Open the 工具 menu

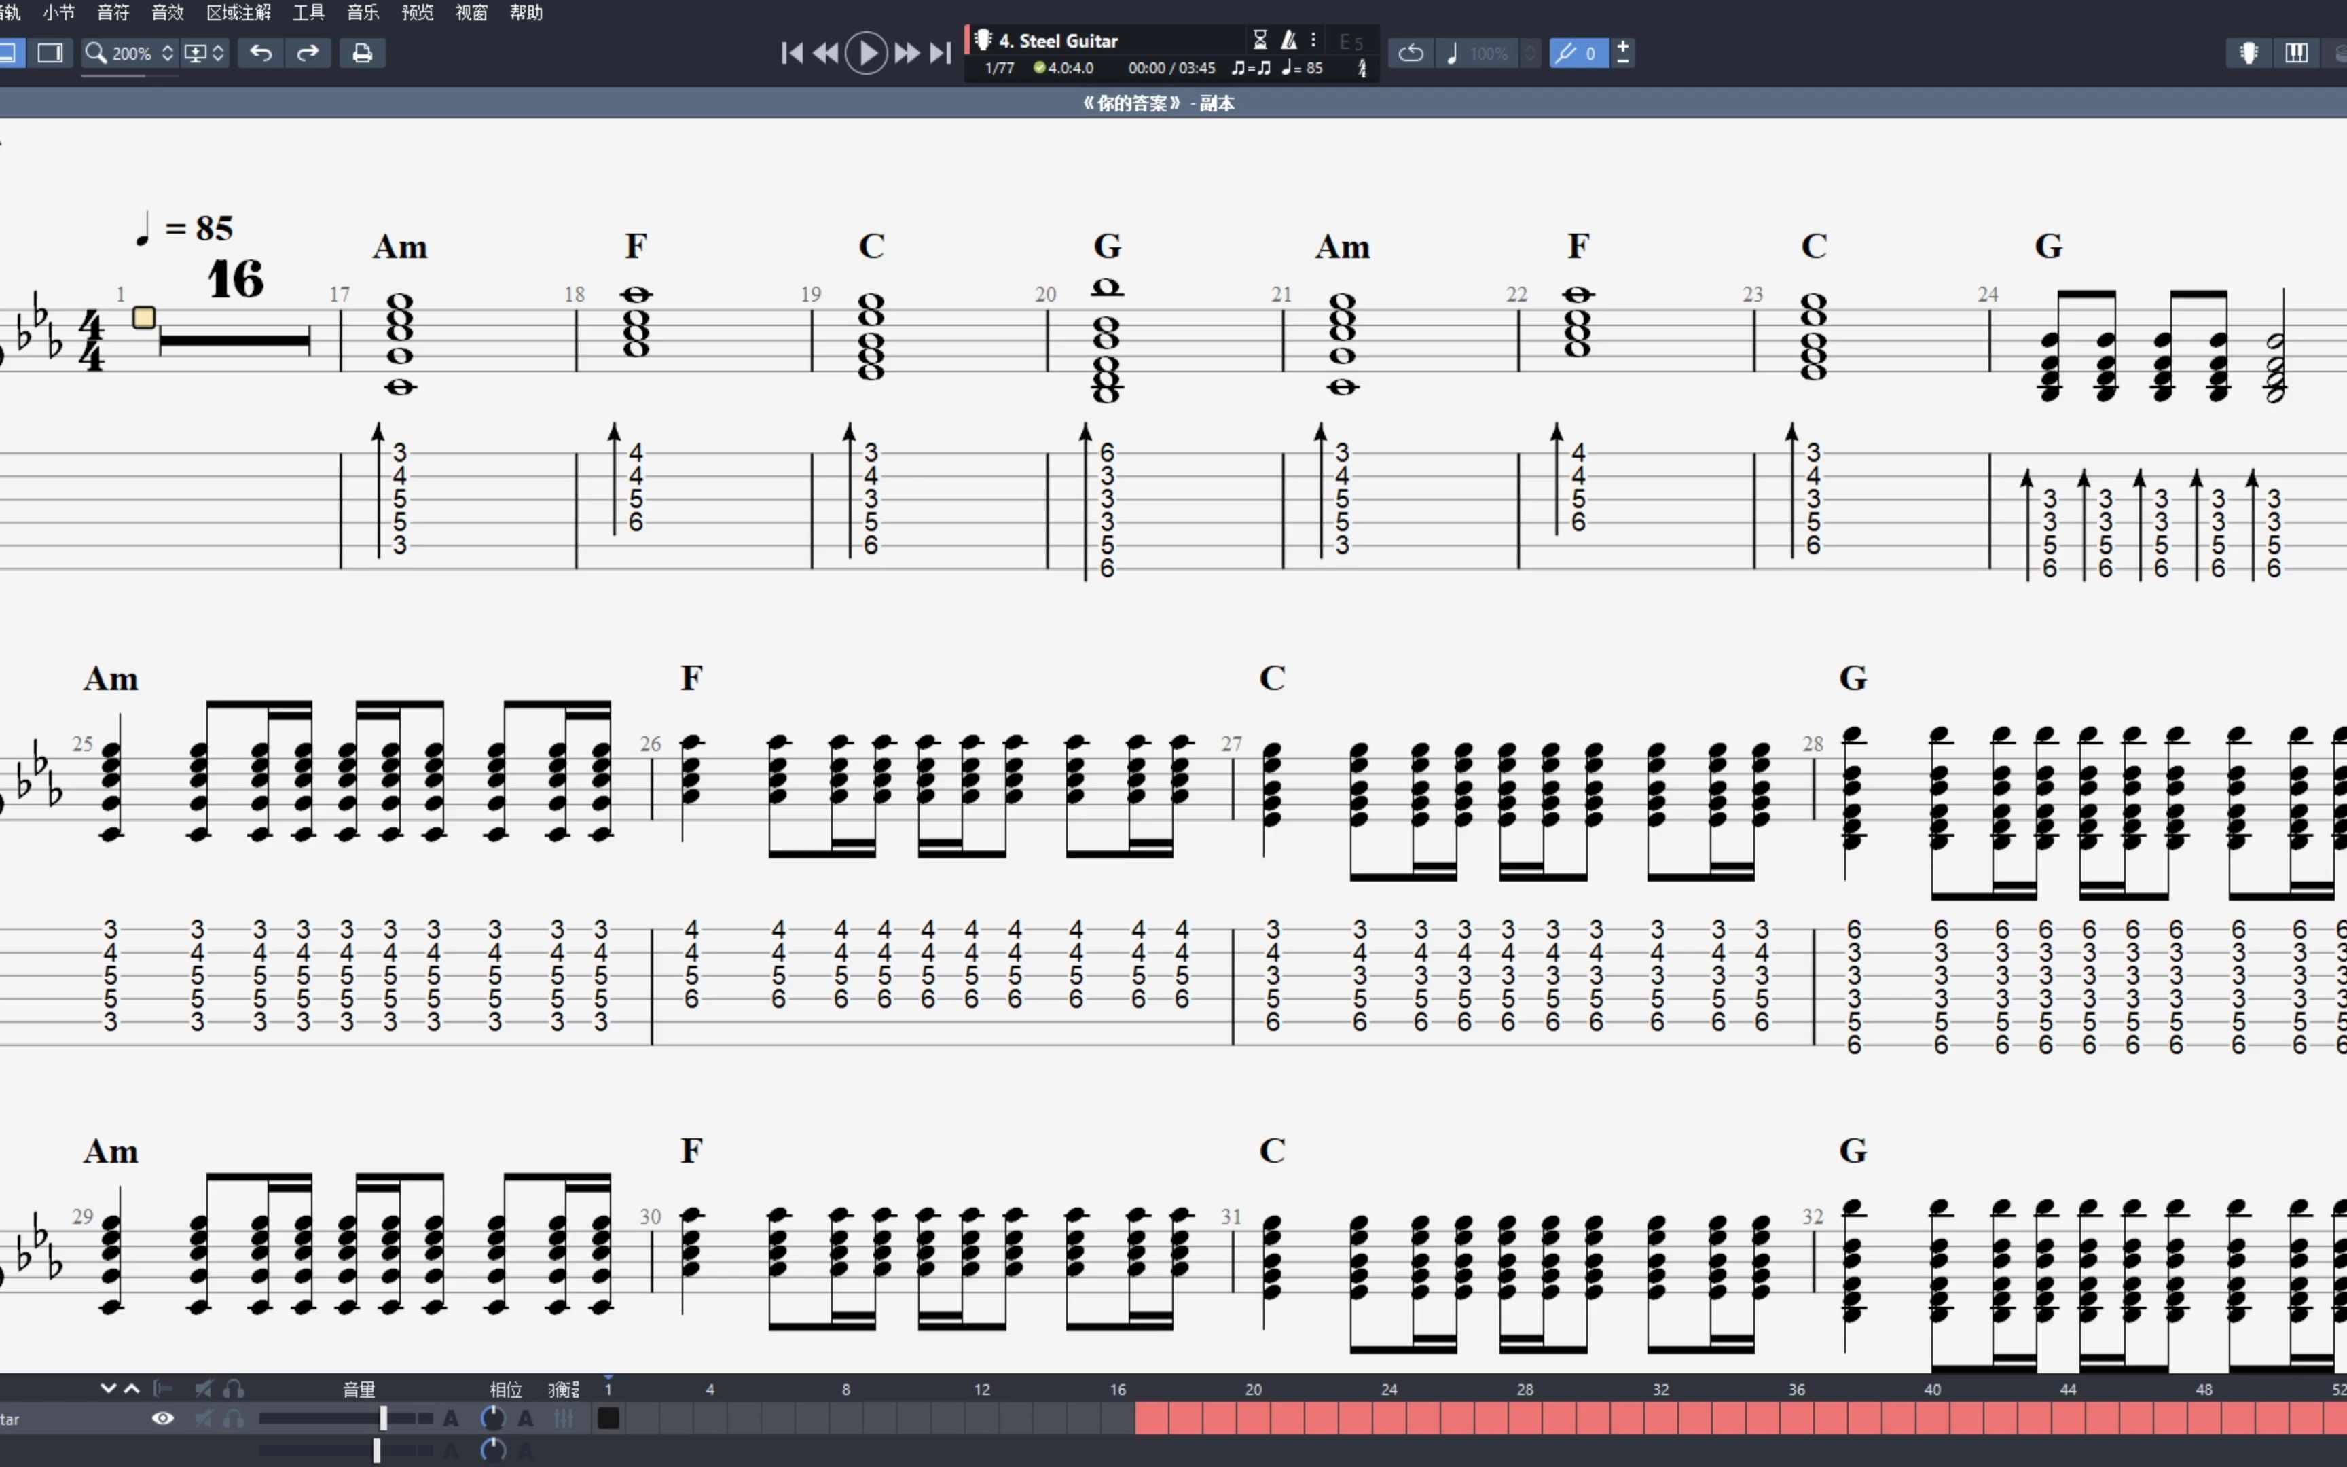(308, 13)
